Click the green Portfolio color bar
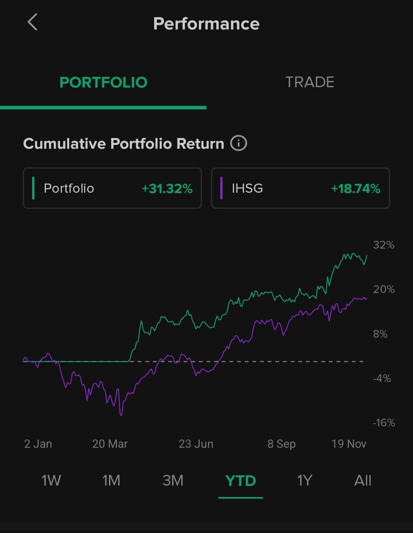The height and width of the screenshot is (533, 413). [34, 188]
